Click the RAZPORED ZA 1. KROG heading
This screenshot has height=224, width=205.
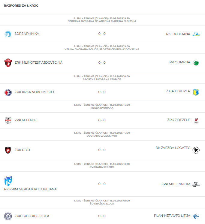(21, 6)
